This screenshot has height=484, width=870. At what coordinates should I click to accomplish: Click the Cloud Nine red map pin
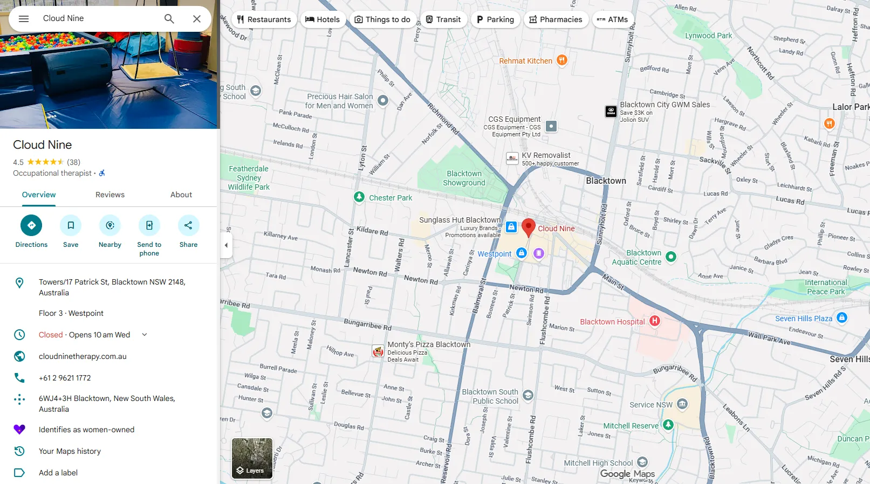tap(529, 228)
